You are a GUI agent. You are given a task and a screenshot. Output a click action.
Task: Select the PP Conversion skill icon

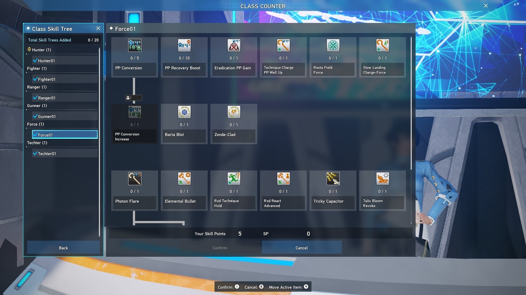click(135, 45)
